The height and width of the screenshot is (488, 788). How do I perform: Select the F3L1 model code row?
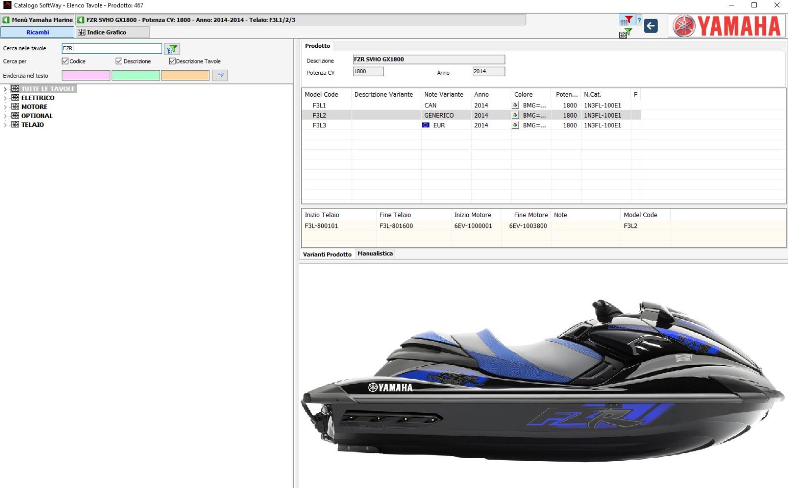pyautogui.click(x=471, y=105)
